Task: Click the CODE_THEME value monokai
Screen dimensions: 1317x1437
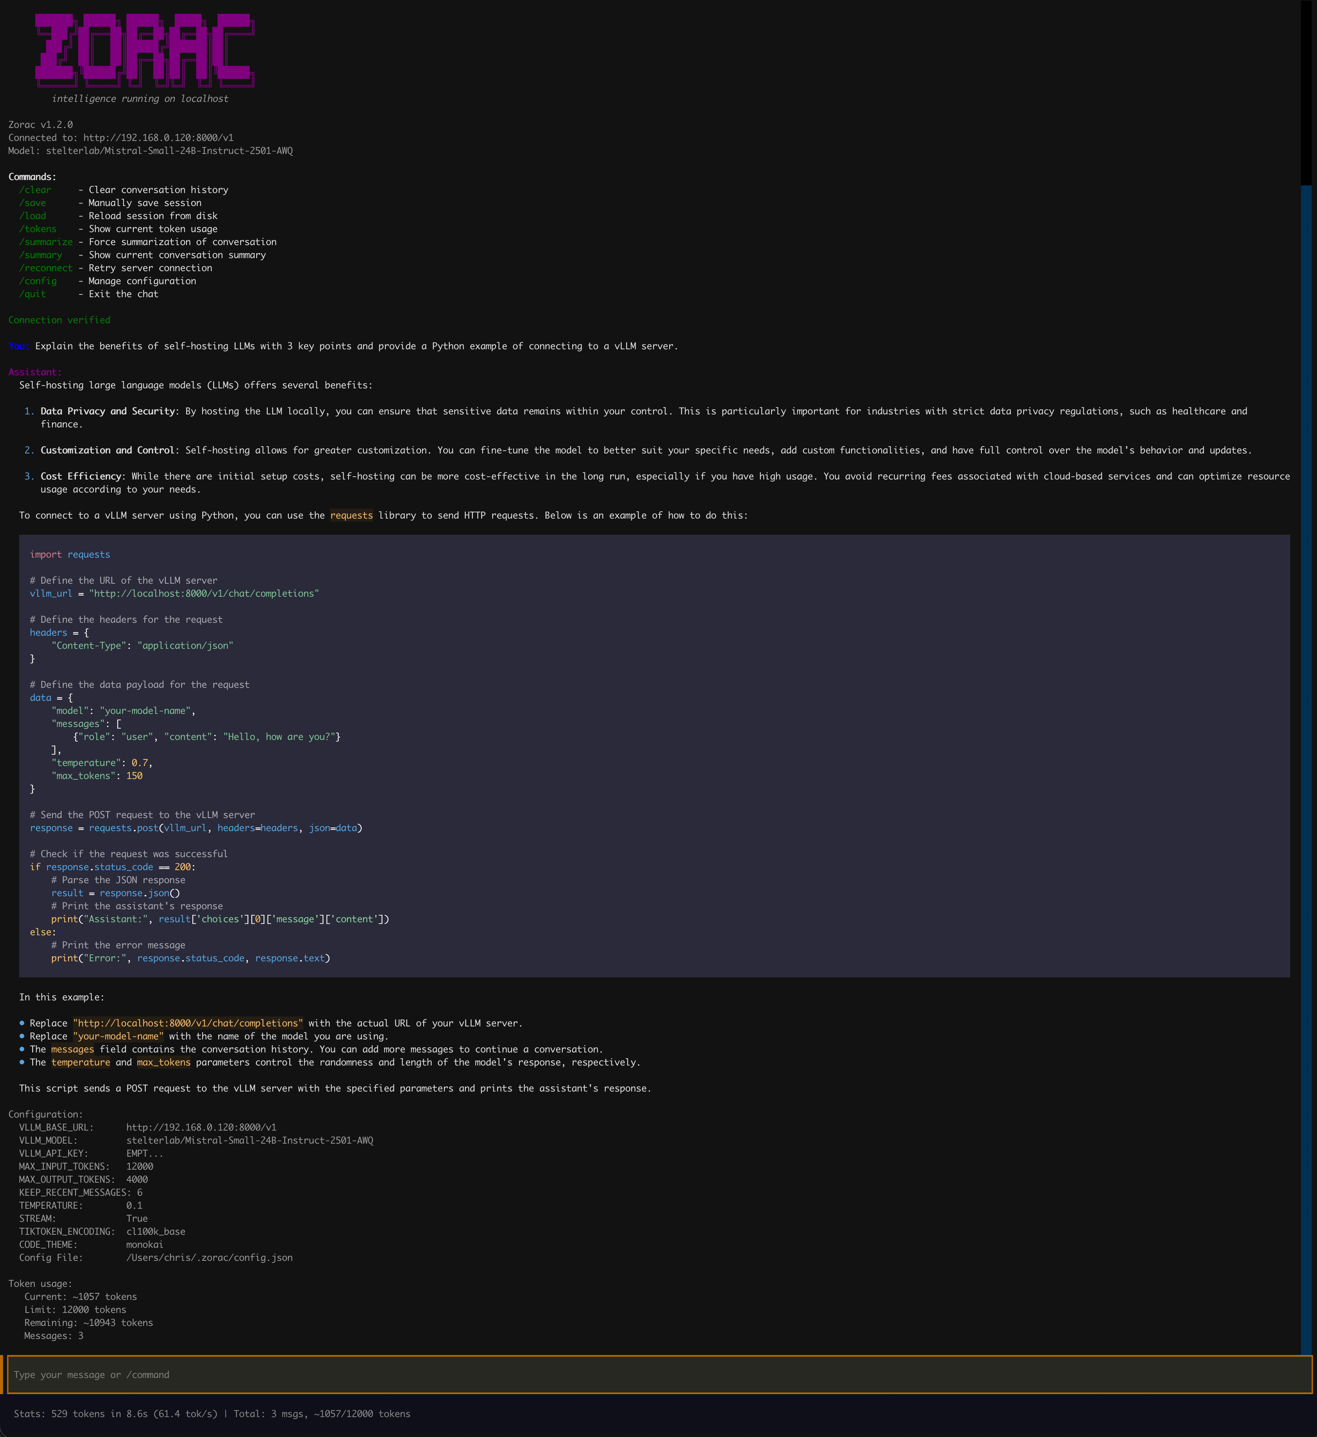Action: tap(145, 1245)
